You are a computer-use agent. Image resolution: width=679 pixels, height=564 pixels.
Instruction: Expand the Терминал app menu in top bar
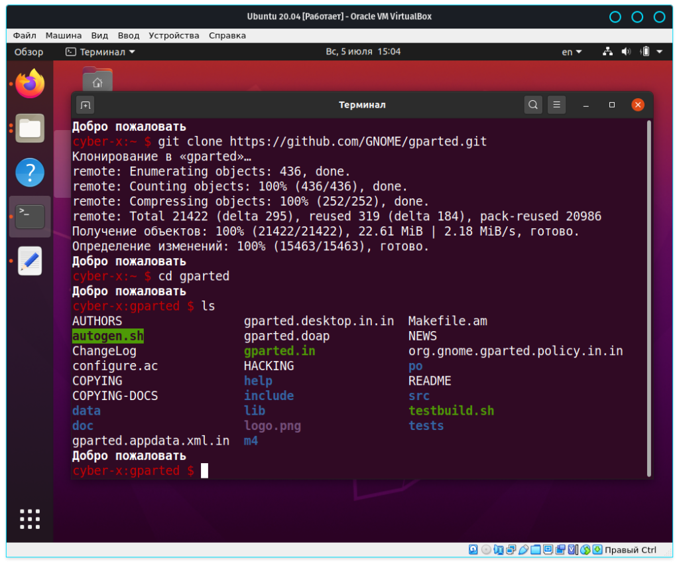(100, 52)
